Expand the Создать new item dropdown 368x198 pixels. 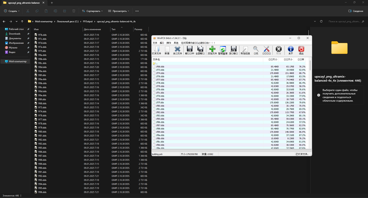[x=12, y=11]
